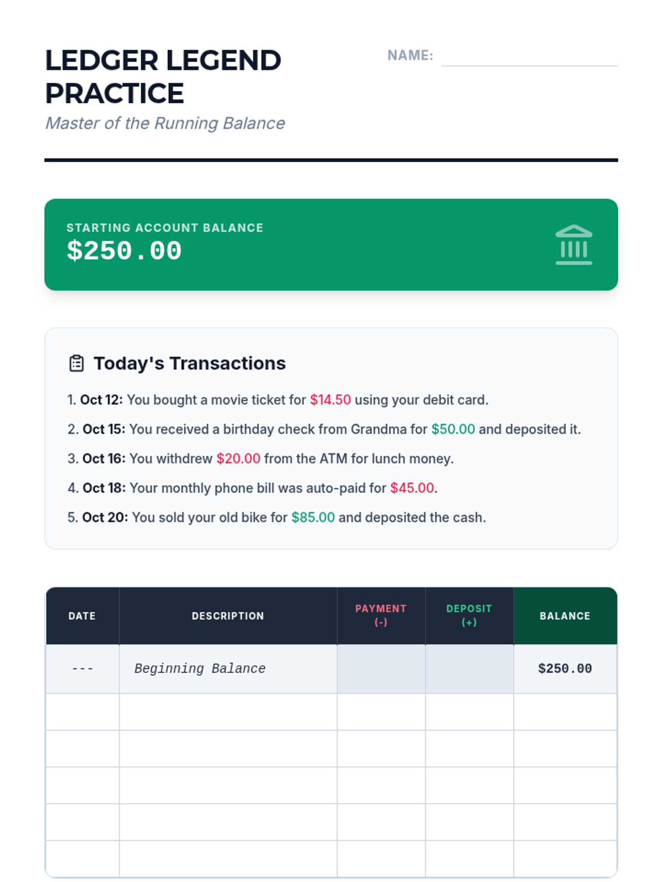This screenshot has height=882, width=662.
Task: Click the first empty balance cell
Action: click(565, 712)
